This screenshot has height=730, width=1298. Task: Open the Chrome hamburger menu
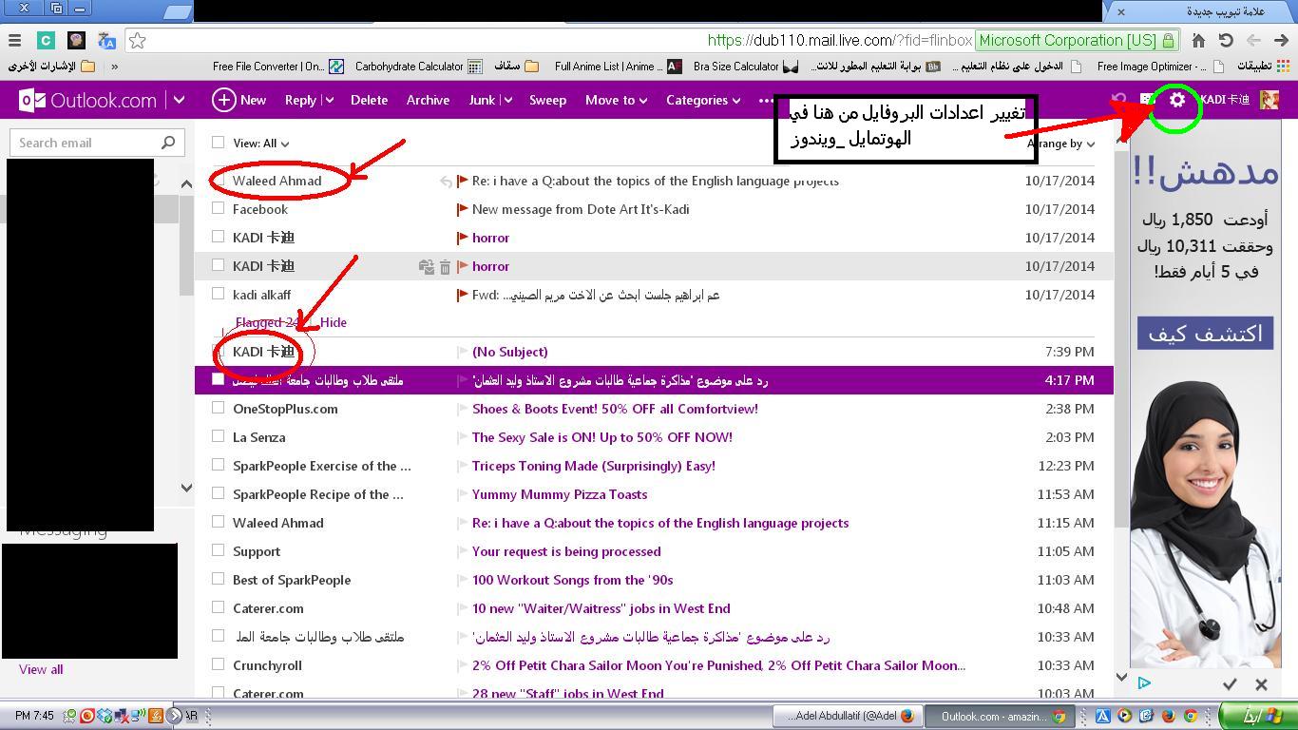coord(14,41)
